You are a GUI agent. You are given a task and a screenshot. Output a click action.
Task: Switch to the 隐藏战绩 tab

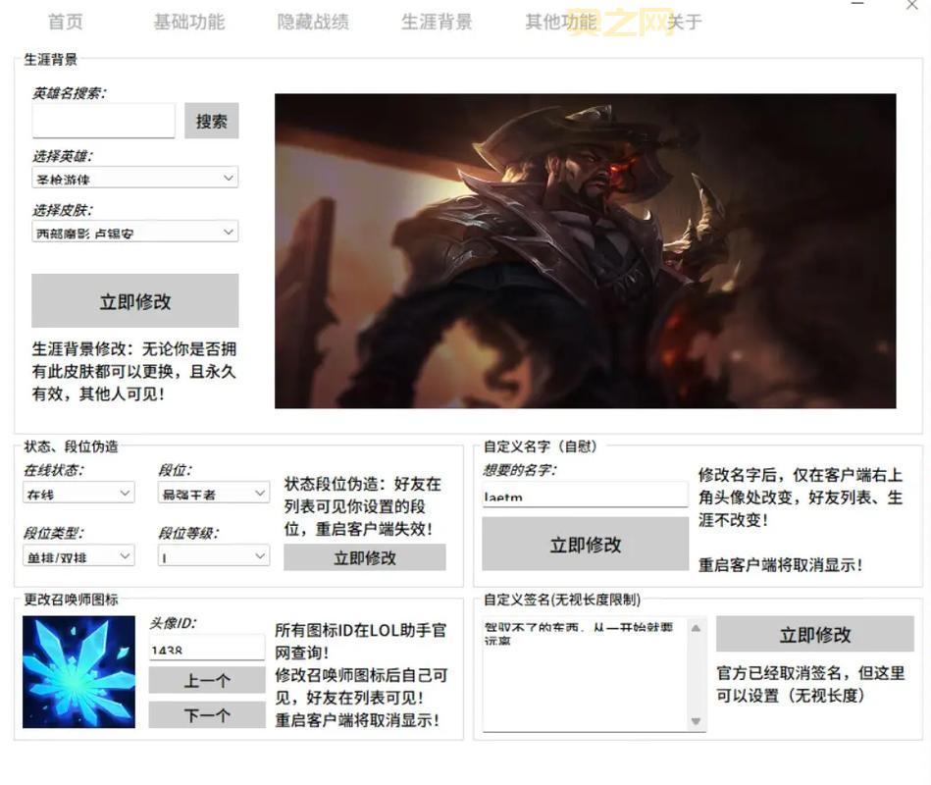(x=312, y=22)
